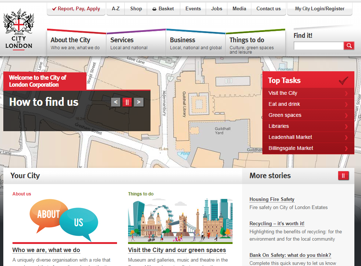Advance to next carousel slide
The width and height of the screenshot is (361, 266).
tap(139, 102)
